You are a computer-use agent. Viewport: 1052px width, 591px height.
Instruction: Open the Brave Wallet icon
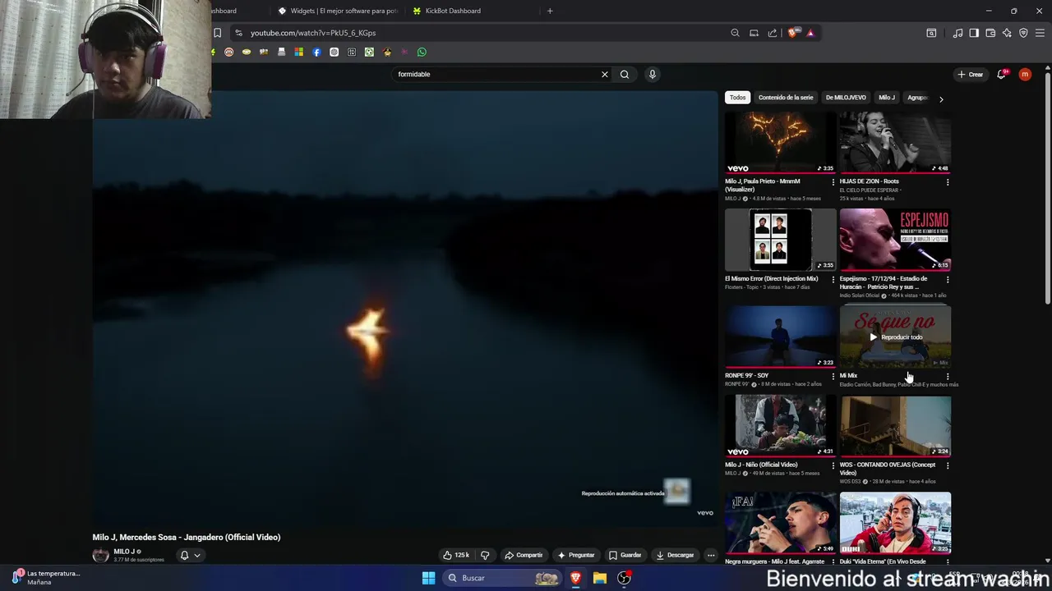coord(990,33)
